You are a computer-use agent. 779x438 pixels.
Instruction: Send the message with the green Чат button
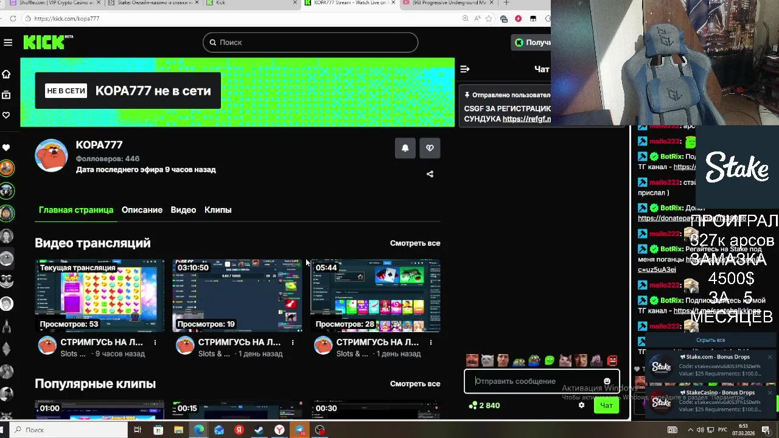[606, 405]
